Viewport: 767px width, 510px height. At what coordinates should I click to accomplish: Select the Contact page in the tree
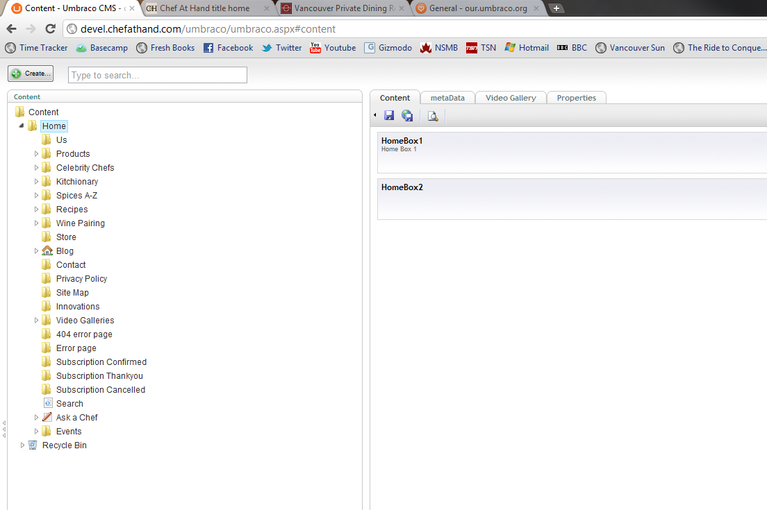click(x=71, y=265)
